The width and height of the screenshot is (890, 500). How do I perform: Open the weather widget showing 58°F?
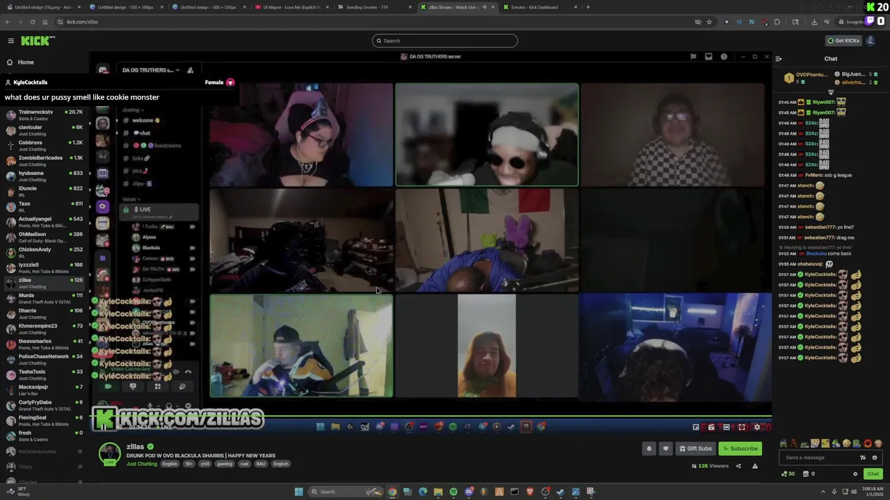pyautogui.click(x=18, y=492)
